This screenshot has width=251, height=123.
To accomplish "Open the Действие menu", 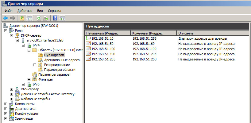I will pos(25,11).
